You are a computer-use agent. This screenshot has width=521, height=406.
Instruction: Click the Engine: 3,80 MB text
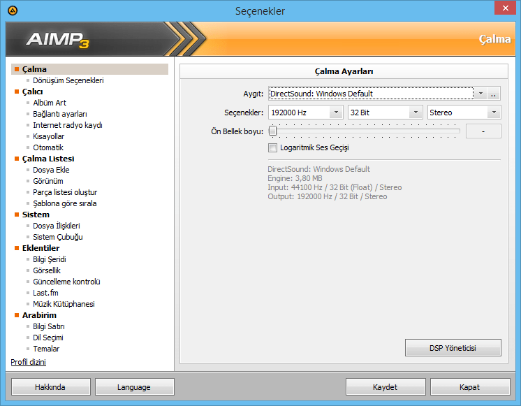(x=295, y=179)
